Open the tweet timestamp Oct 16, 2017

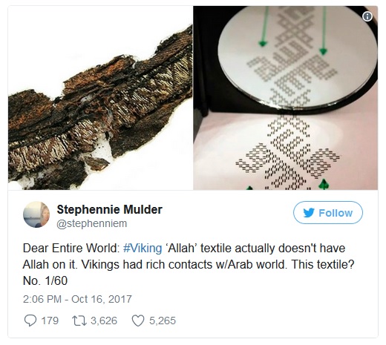tap(77, 299)
